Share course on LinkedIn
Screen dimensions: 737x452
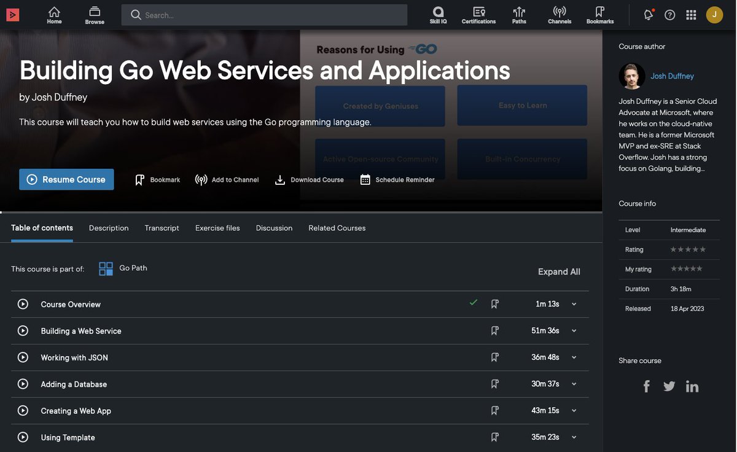pyautogui.click(x=692, y=386)
